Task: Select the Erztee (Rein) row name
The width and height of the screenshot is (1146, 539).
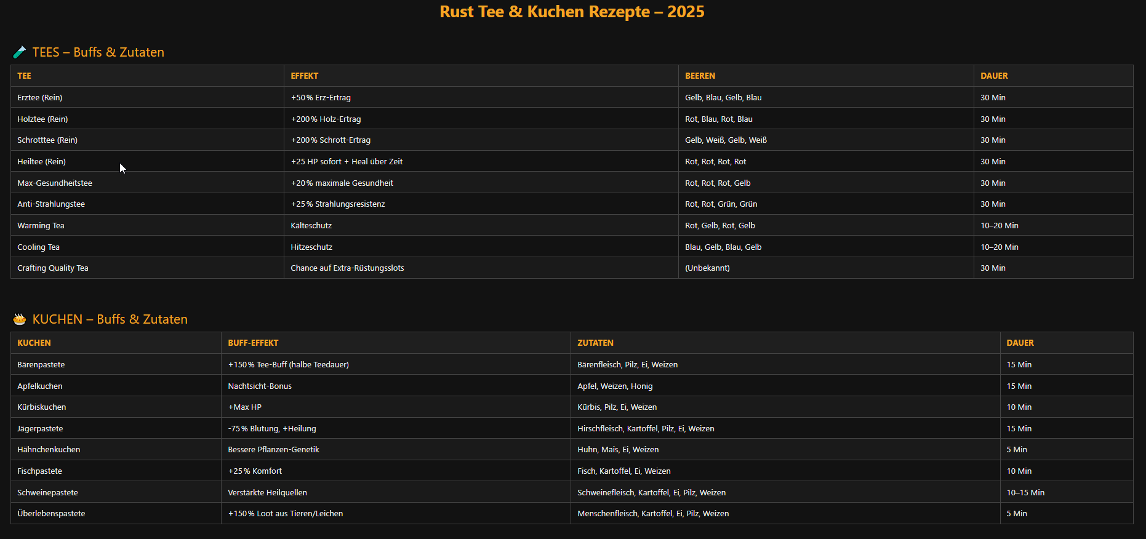Action: click(x=40, y=98)
